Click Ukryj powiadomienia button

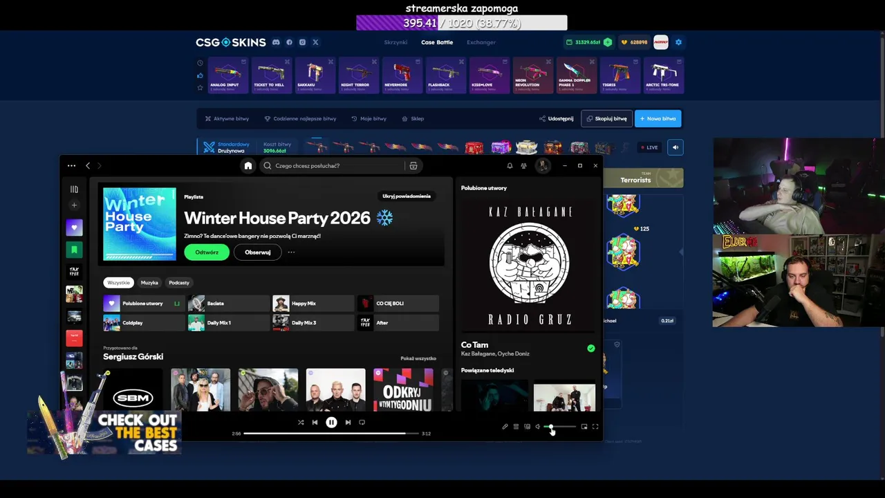click(x=407, y=196)
